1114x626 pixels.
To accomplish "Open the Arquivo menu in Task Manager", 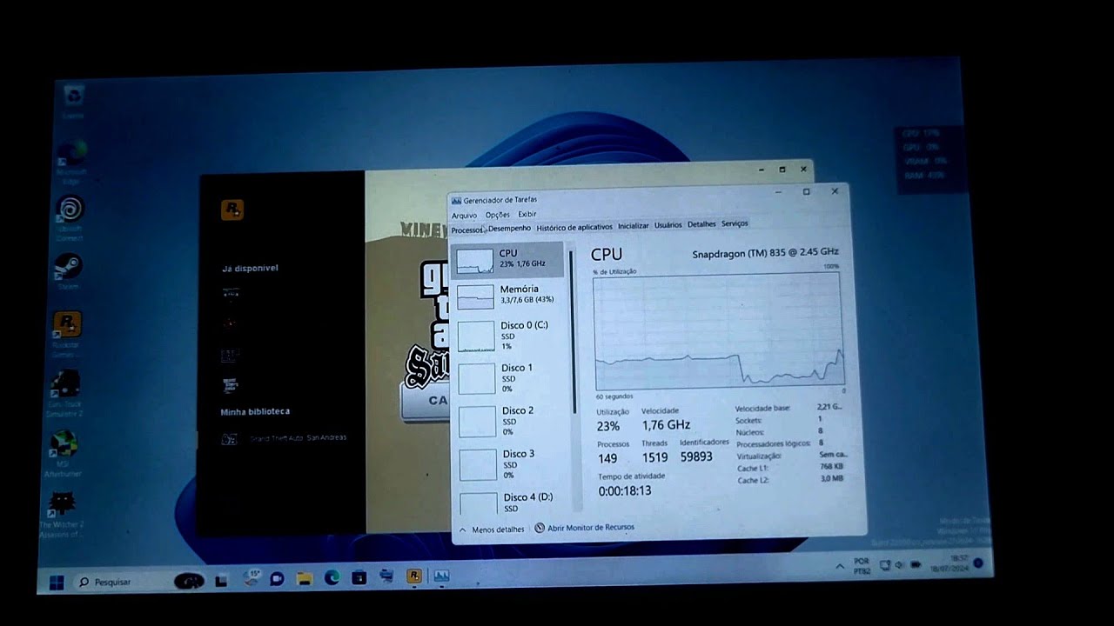I will pos(464,216).
